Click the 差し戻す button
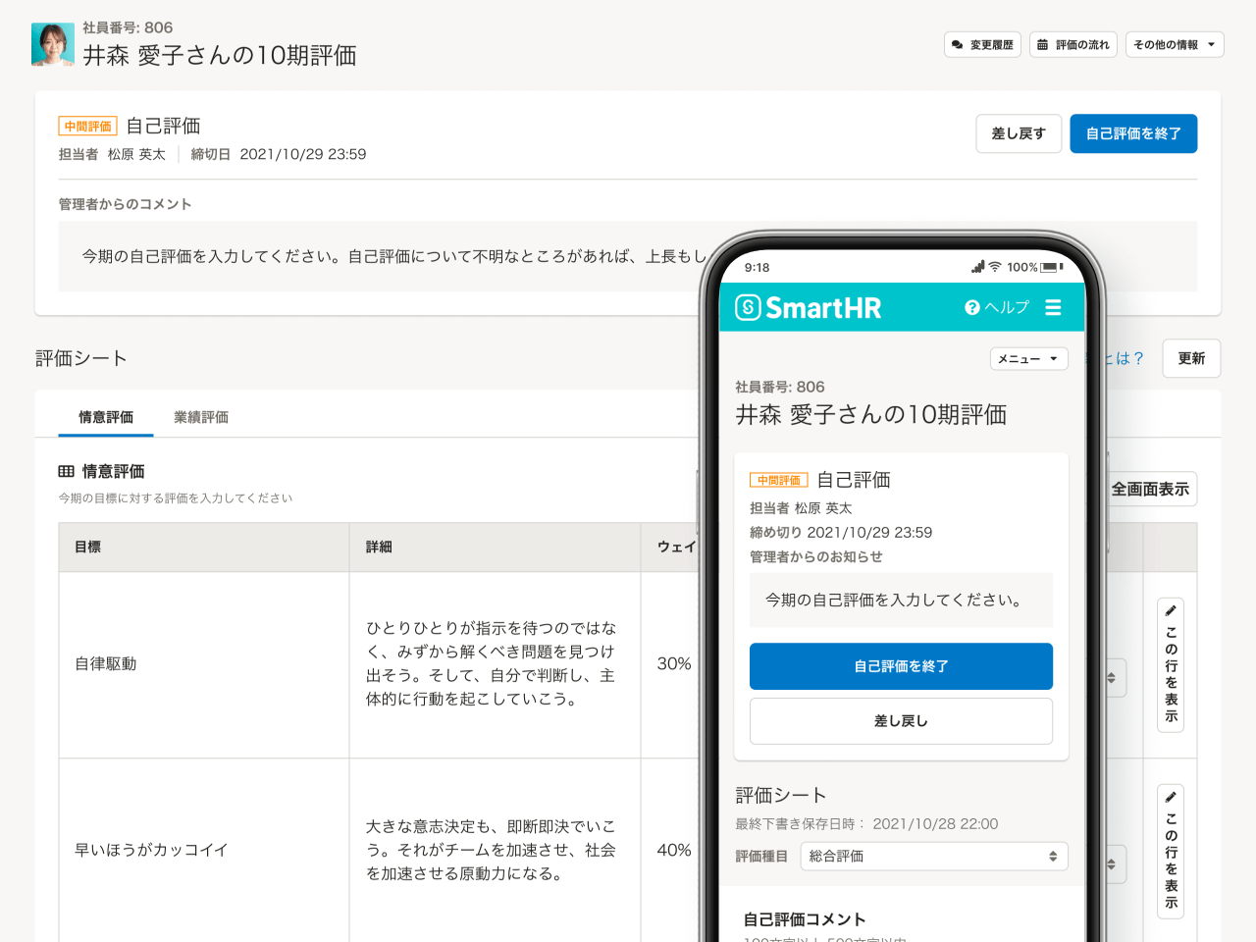The height and width of the screenshot is (942, 1256). point(1019,133)
